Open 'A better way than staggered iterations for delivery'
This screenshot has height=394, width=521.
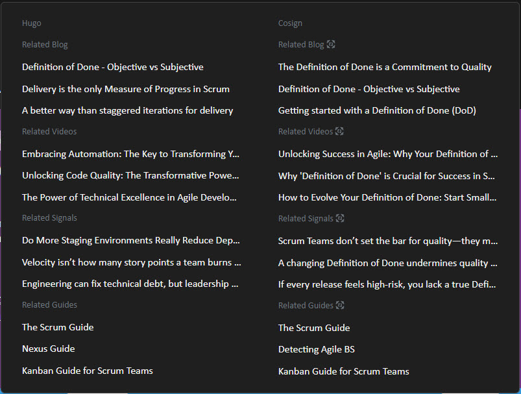128,111
